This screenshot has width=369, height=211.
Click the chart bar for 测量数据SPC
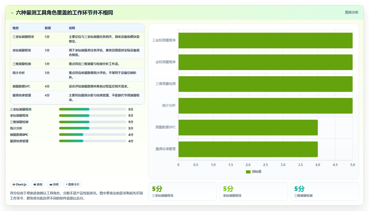tap(248, 127)
